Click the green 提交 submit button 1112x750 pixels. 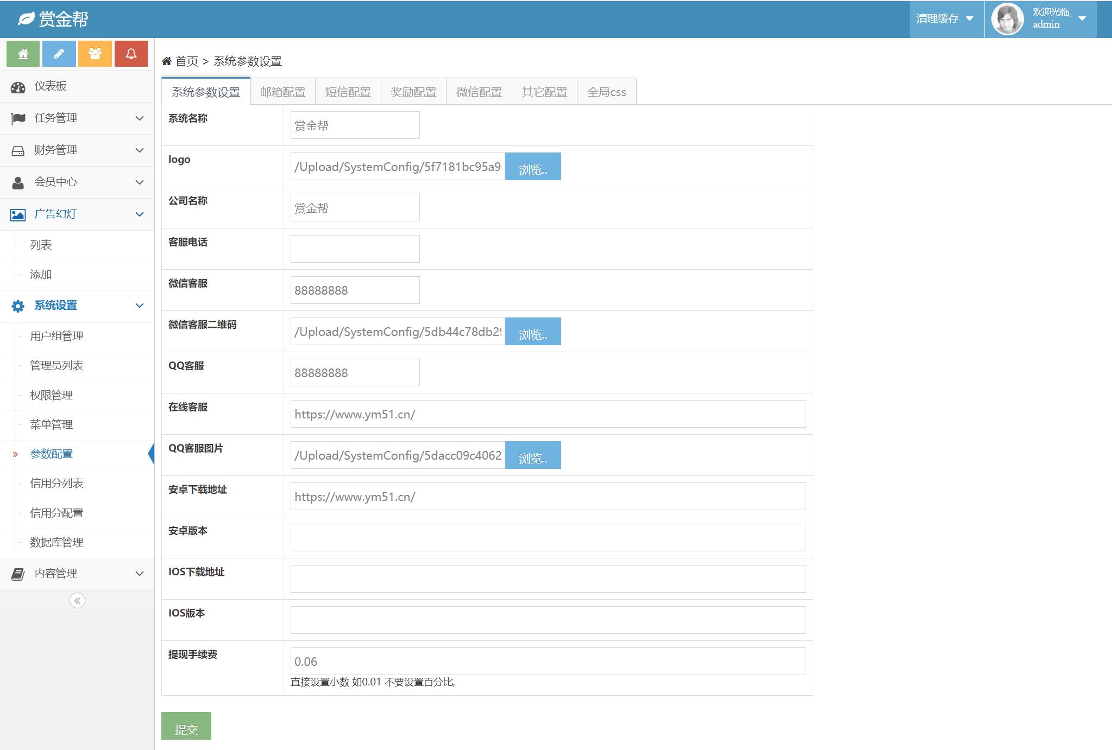pos(186,726)
